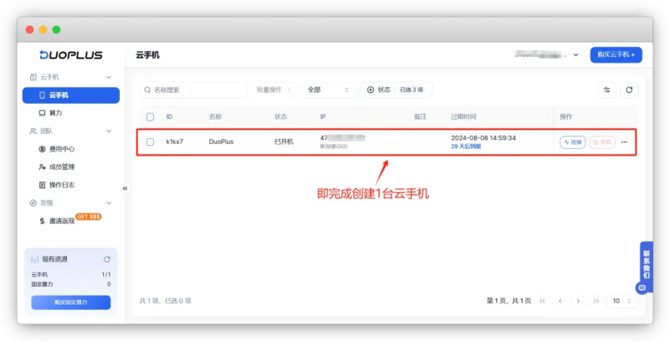Viewport: 670px width, 341px height.
Task: Refresh the 现有资源 resources panel
Action: pos(107,260)
